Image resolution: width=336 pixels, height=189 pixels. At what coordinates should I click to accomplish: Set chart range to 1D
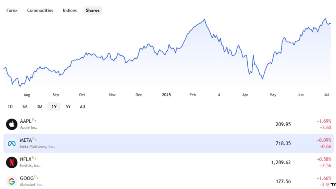point(10,107)
